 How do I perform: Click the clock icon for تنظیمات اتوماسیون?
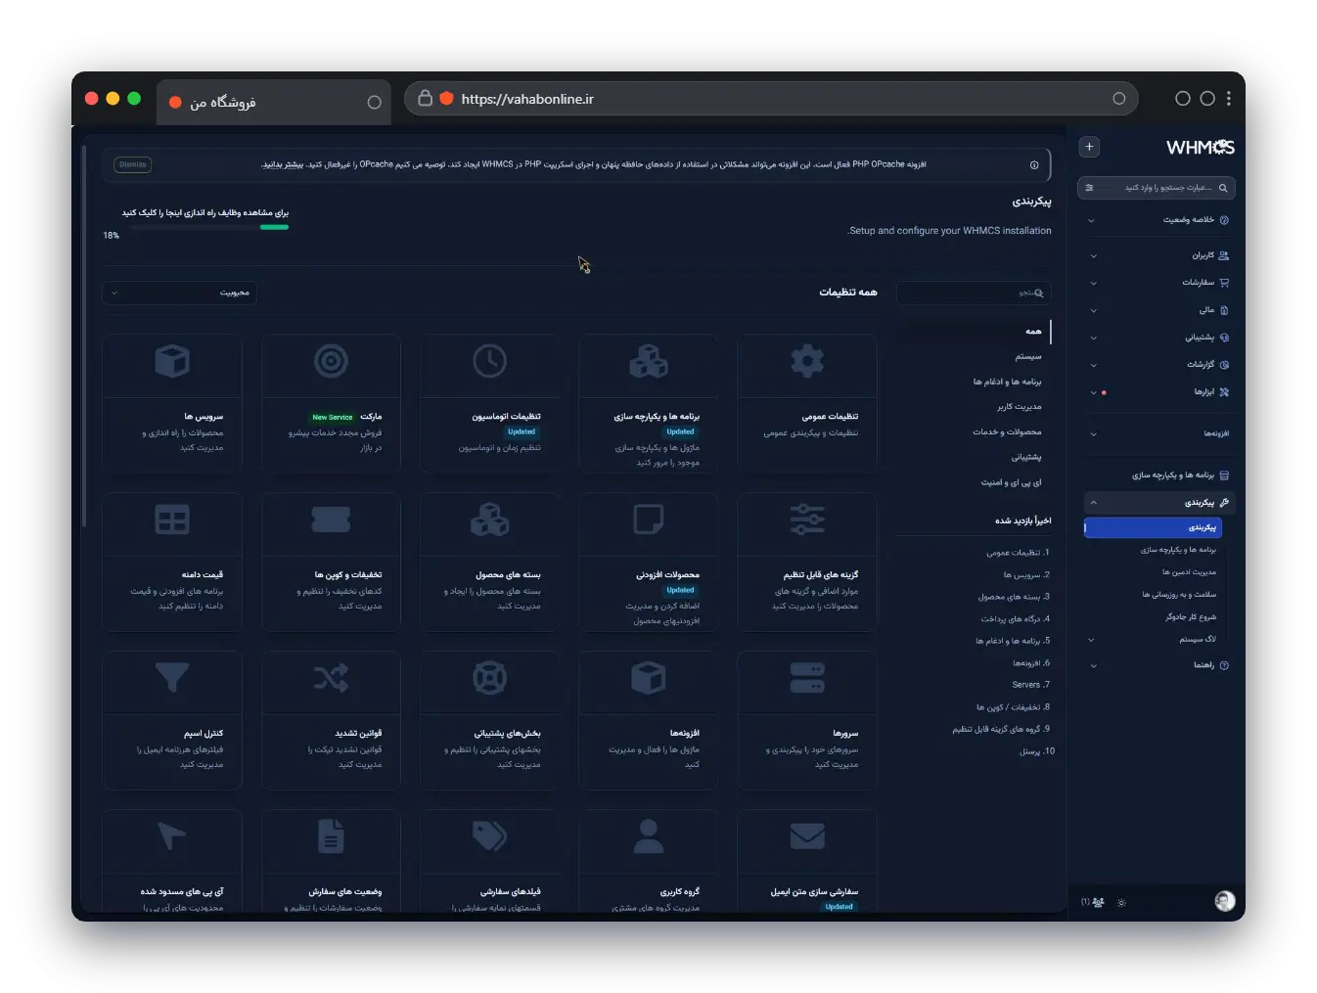click(490, 361)
